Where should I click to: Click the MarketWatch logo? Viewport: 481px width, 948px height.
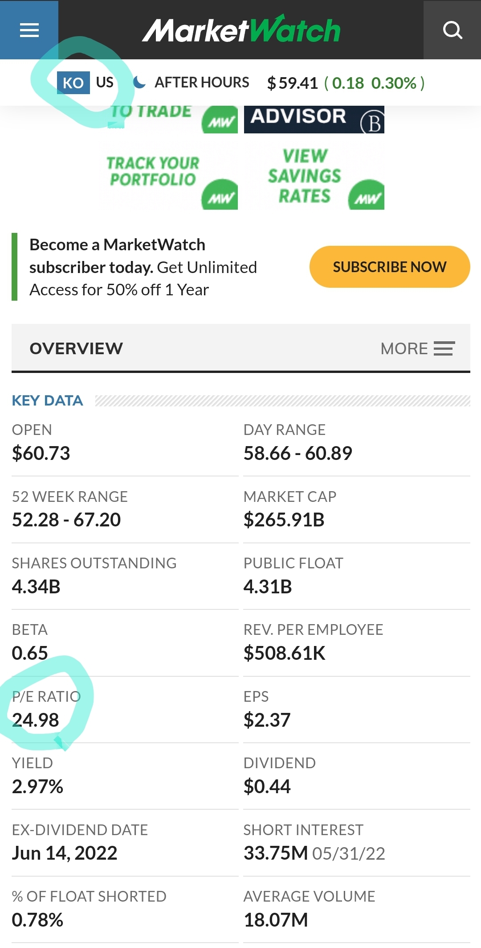click(241, 30)
